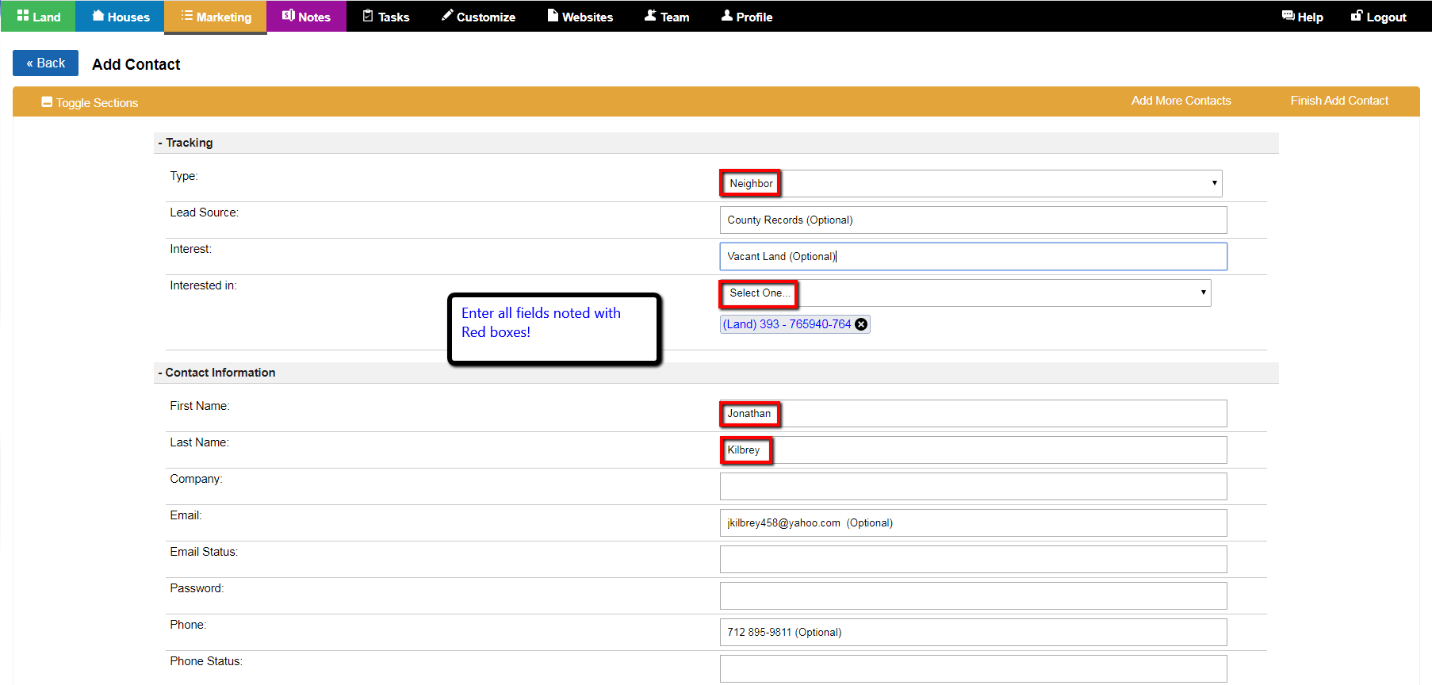This screenshot has width=1432, height=685.
Task: Open the Type dropdown showing Neighbor
Action: (971, 183)
